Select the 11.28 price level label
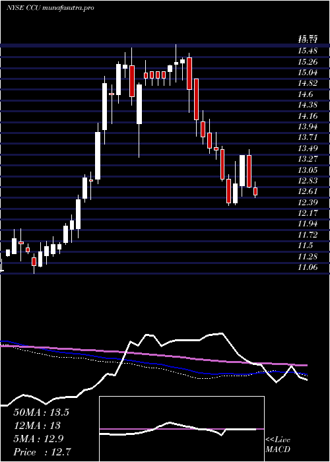This screenshot has height=462, width=330. [308, 257]
